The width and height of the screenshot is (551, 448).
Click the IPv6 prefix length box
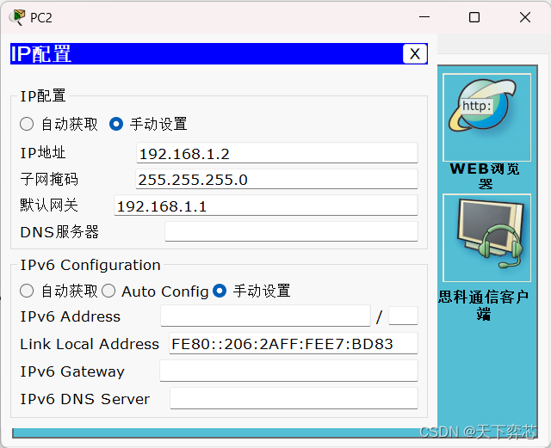(x=403, y=316)
